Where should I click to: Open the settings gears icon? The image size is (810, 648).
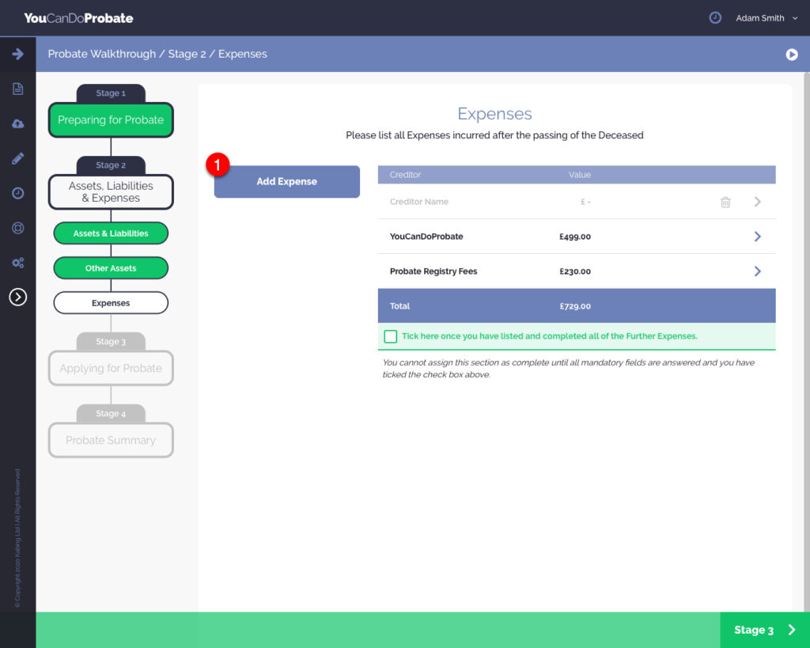(x=17, y=263)
